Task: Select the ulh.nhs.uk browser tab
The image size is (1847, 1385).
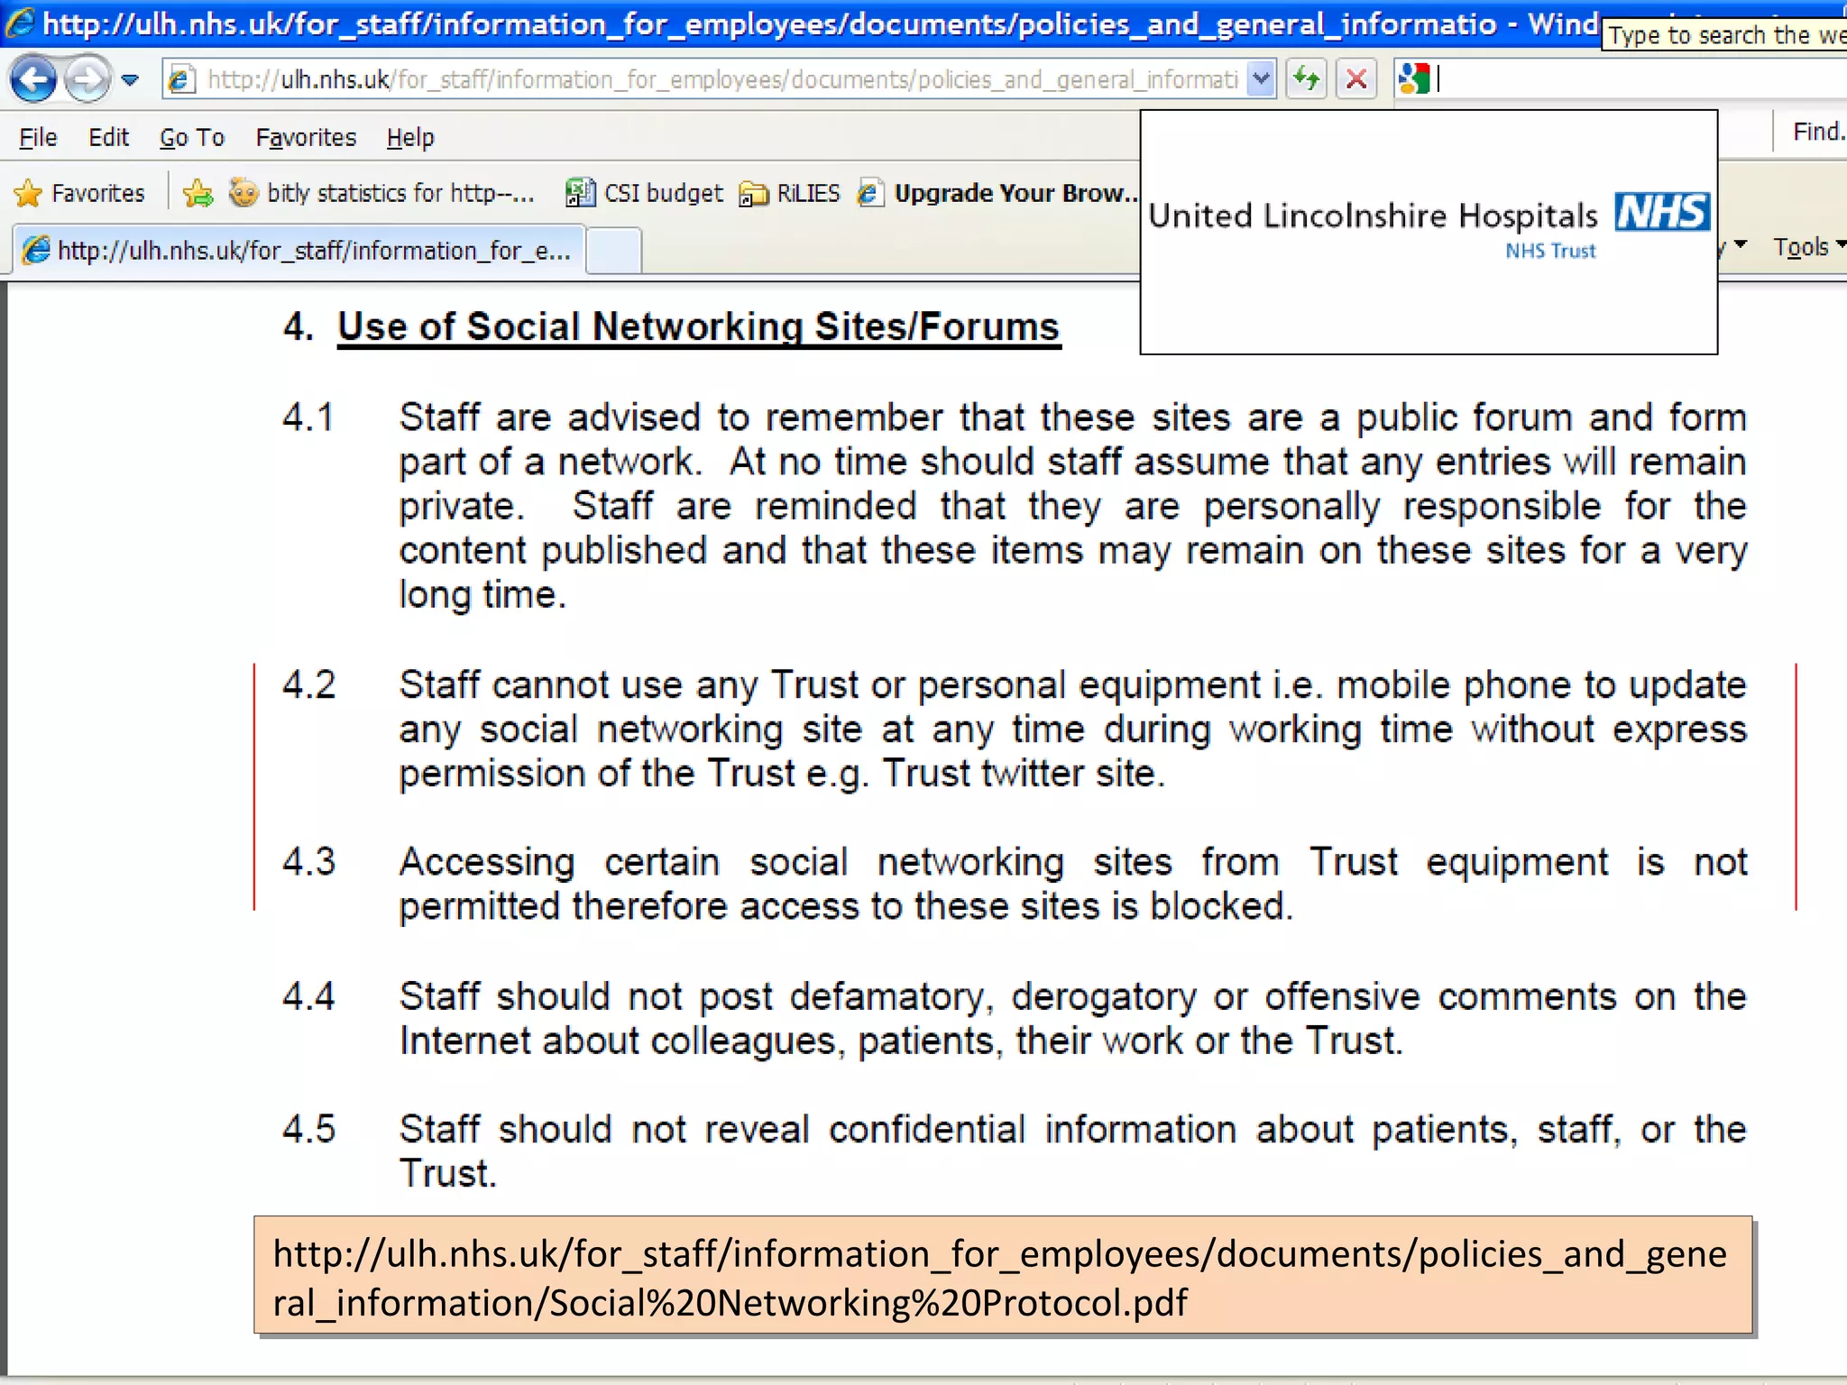Action: pos(298,250)
